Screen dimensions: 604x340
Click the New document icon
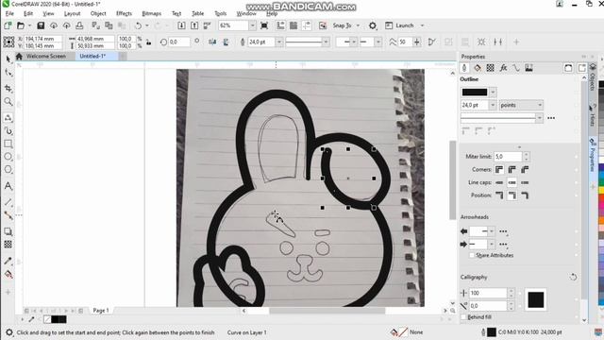point(8,25)
